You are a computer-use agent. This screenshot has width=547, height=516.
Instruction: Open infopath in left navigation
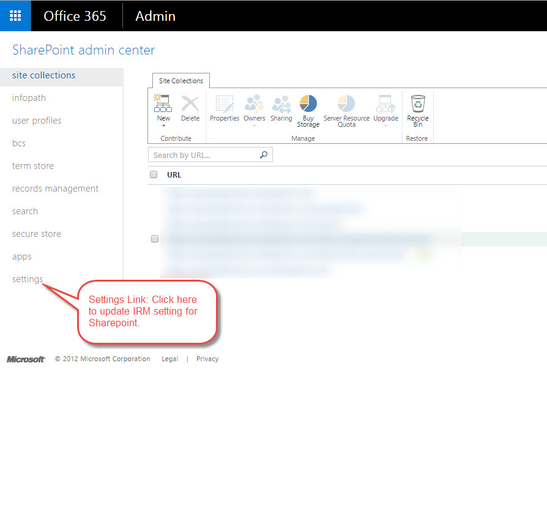pos(29,98)
